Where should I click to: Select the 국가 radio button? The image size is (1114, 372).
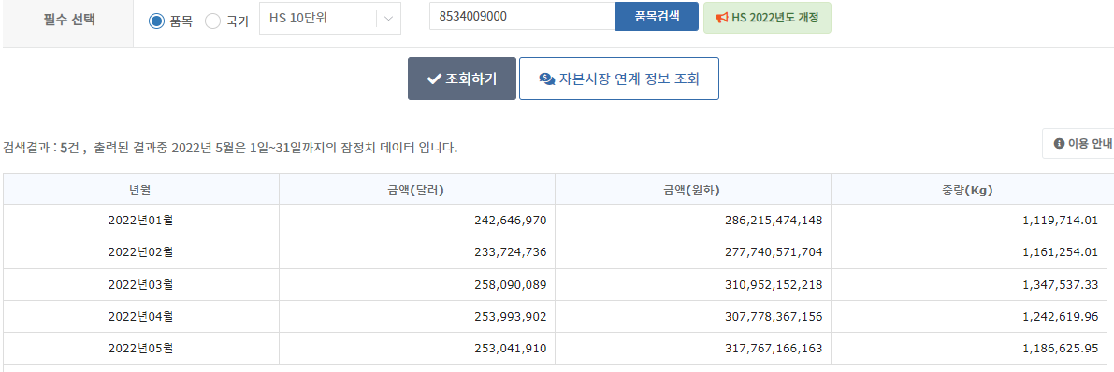tap(212, 21)
